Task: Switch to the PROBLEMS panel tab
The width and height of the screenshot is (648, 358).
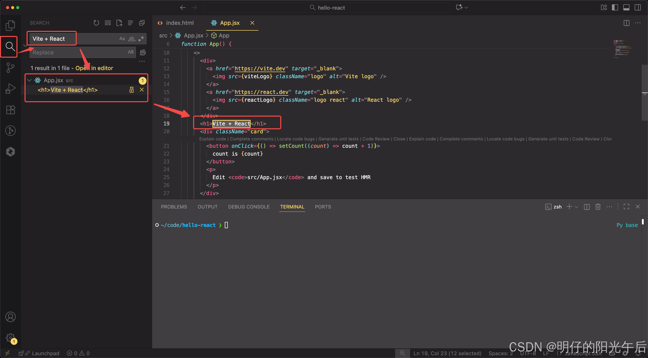Action: pyautogui.click(x=174, y=207)
